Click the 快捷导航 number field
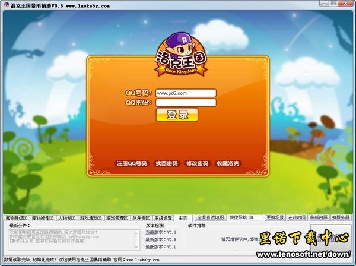The width and height of the screenshot is (356, 266). 256,217
